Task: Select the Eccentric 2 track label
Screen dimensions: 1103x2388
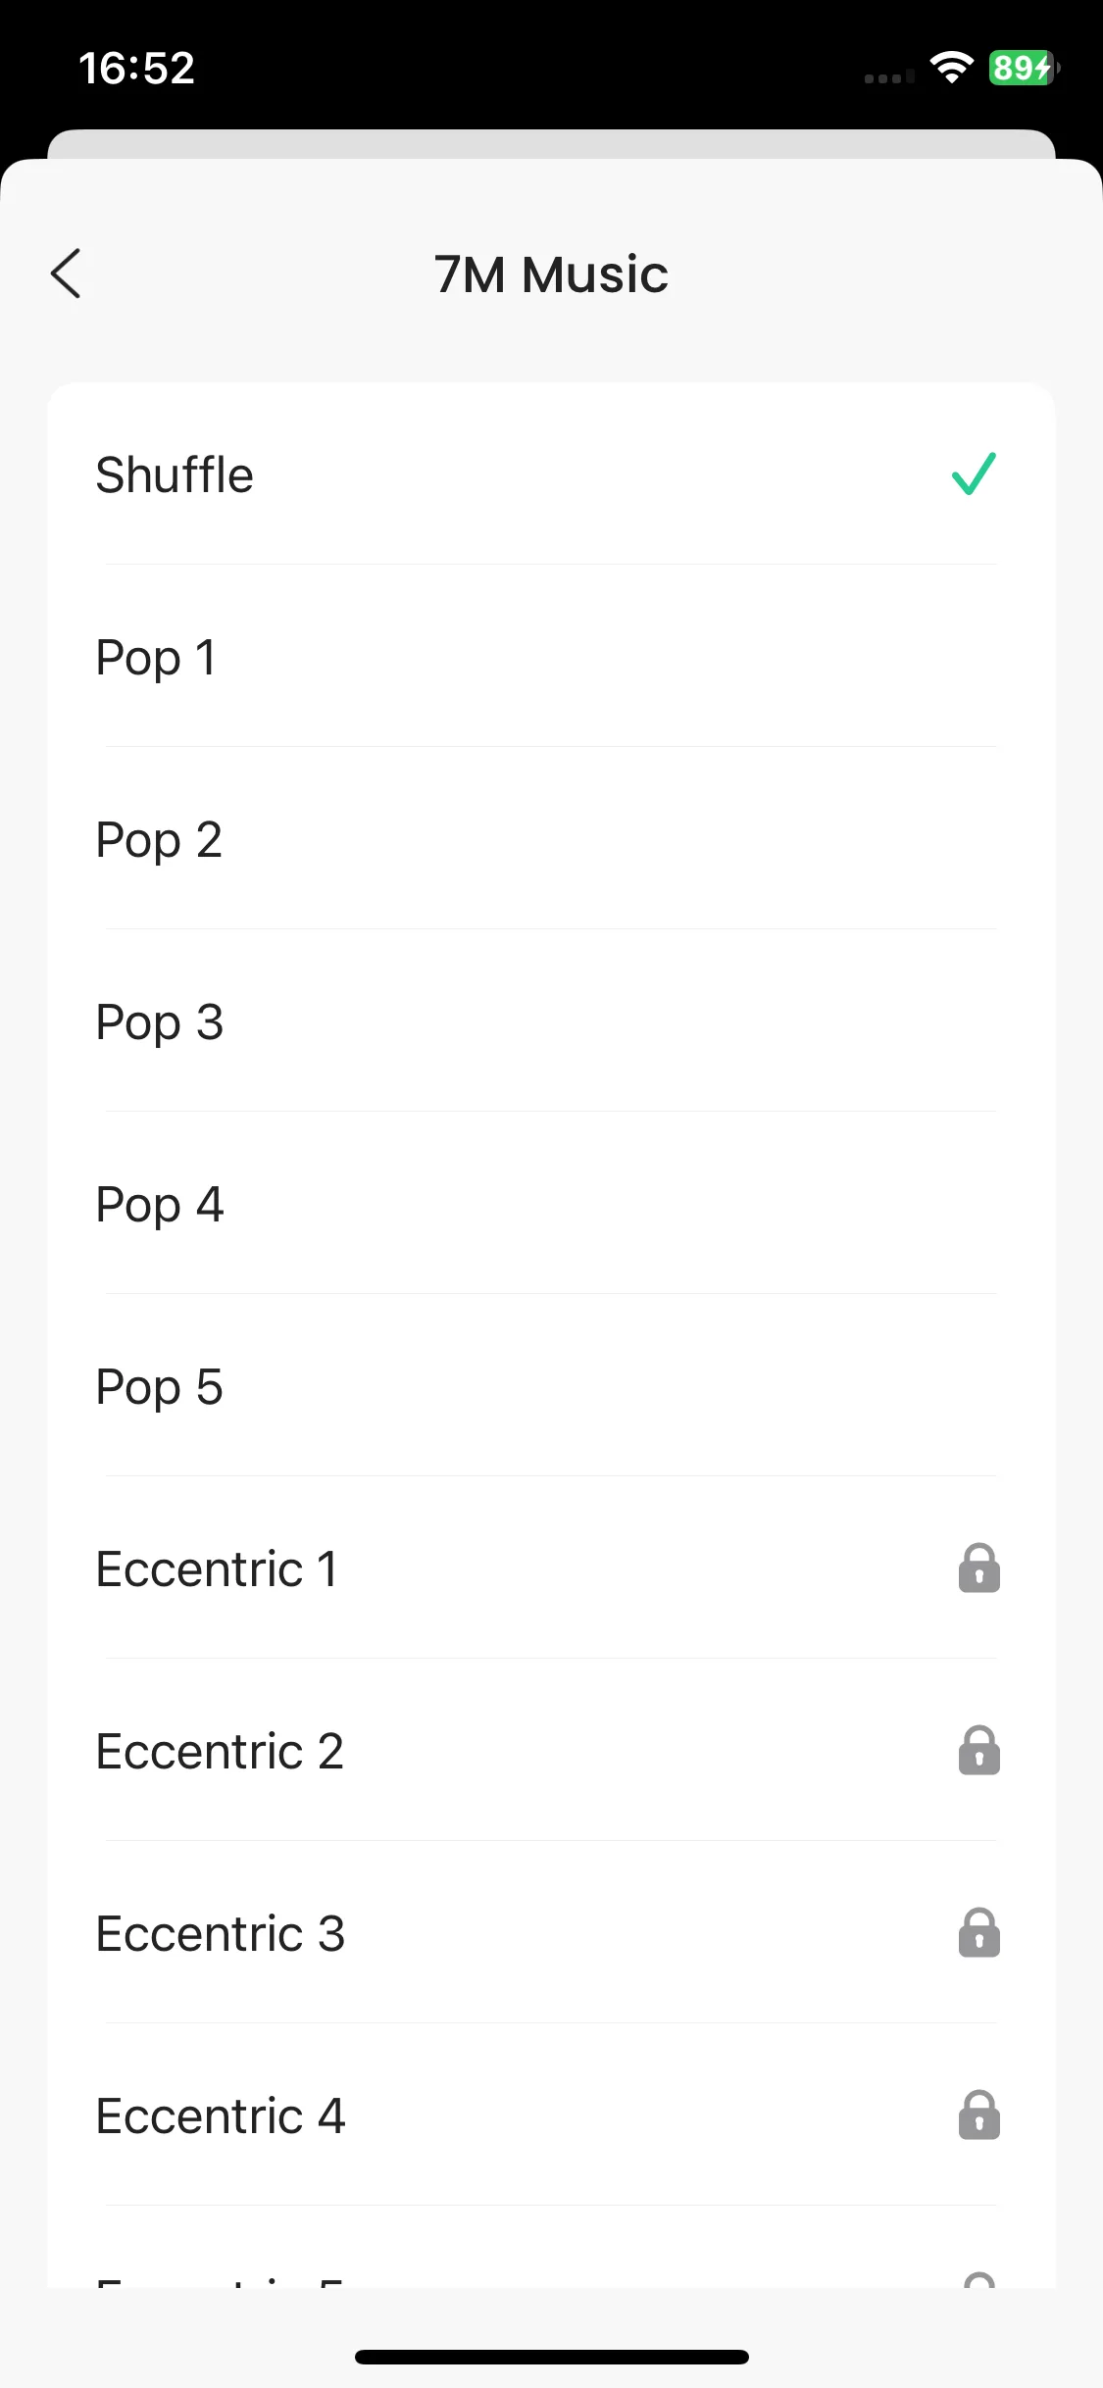Action: tap(220, 1751)
